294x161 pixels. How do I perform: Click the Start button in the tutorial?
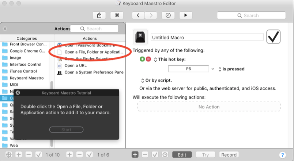[67, 130]
